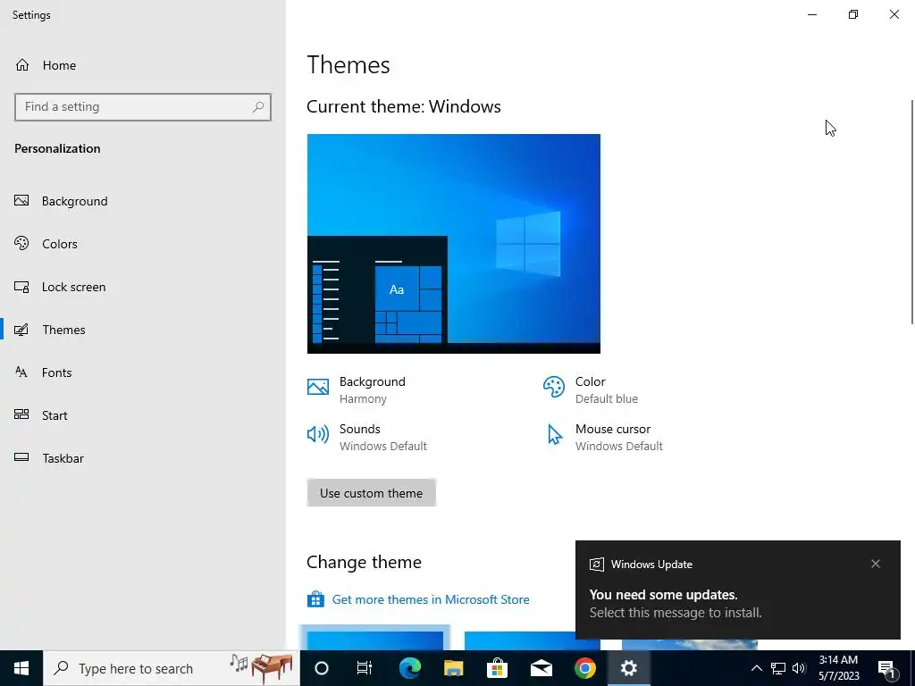Click the Background picture icon in sidebar
Image resolution: width=915 pixels, height=686 pixels.
(x=21, y=201)
